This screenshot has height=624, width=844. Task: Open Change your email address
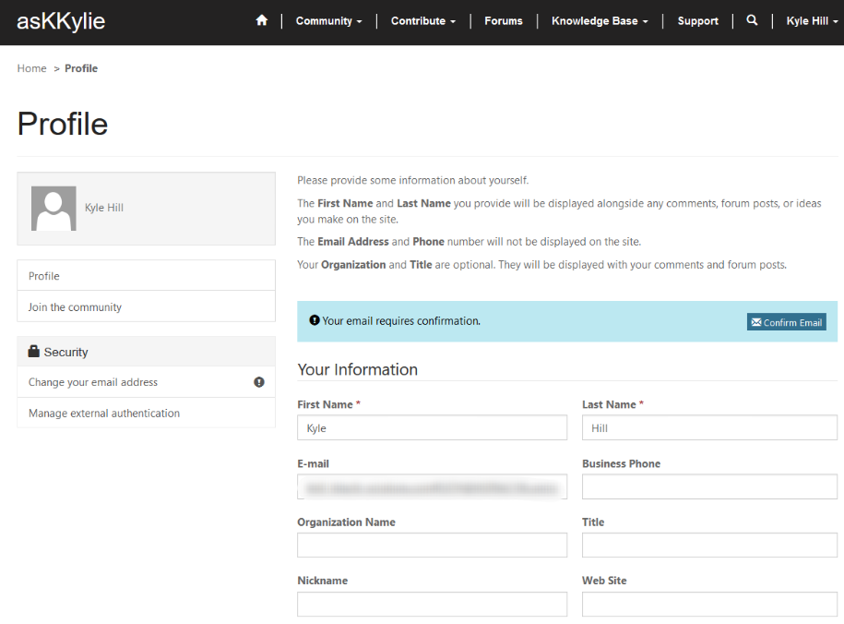pyautogui.click(x=93, y=382)
